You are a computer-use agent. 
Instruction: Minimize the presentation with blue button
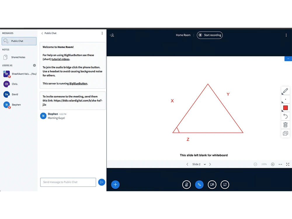[288, 59]
